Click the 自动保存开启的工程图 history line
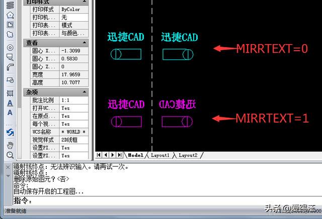This screenshot has height=219, width=322. 48,191
